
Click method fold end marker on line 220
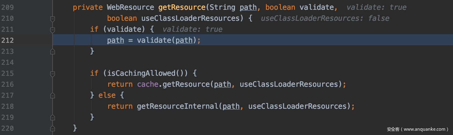(x=53, y=129)
